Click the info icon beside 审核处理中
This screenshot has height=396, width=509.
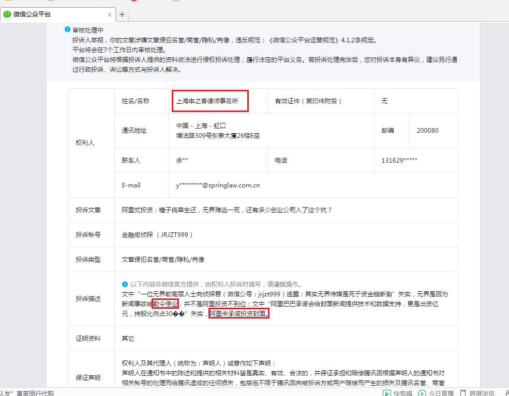coord(68,29)
